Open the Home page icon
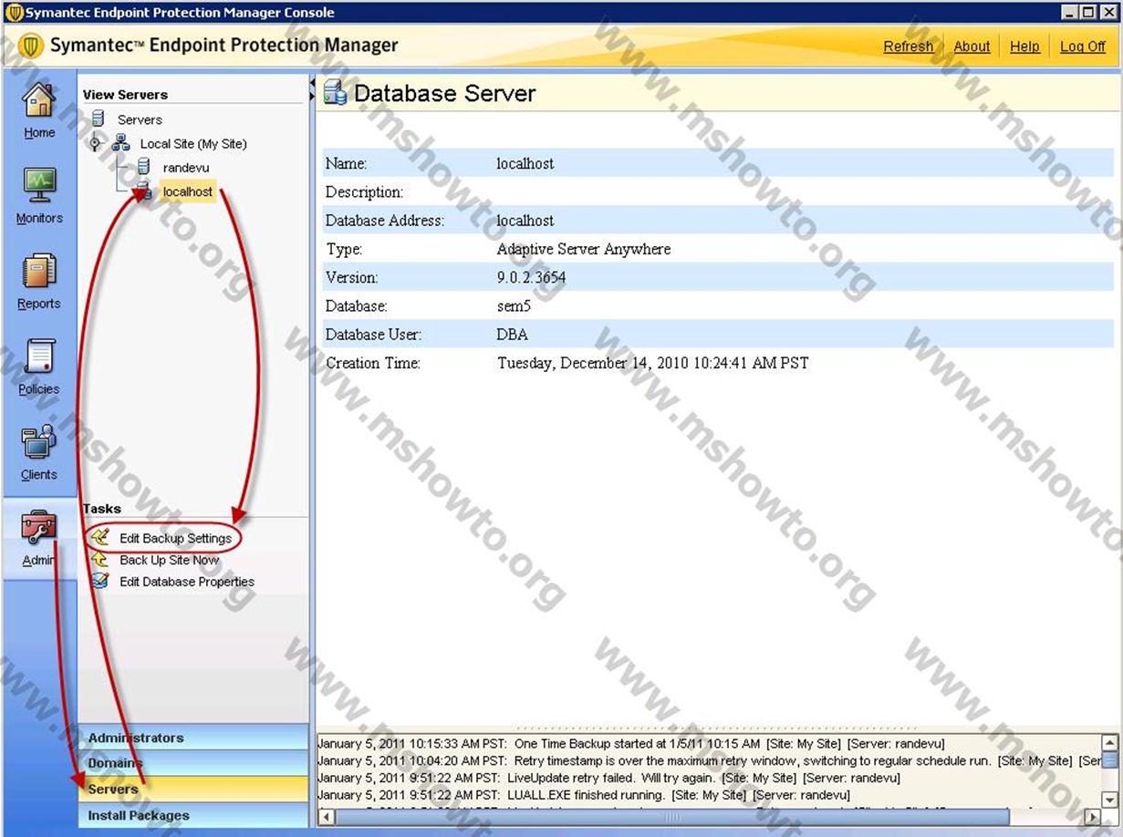The height and width of the screenshot is (837, 1123). pos(38,100)
